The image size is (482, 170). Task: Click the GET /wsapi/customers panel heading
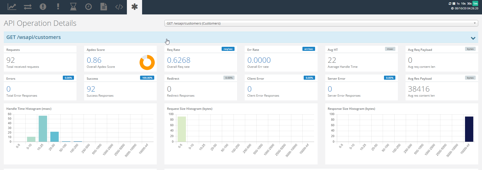click(x=33, y=37)
